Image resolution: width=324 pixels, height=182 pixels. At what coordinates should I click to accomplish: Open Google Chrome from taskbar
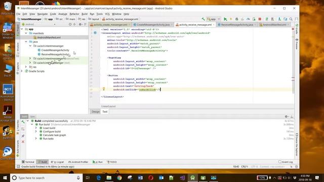(119, 177)
